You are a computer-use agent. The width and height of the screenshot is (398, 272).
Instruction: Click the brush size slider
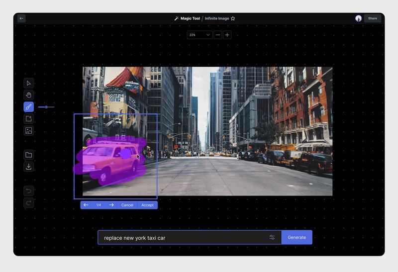click(x=46, y=107)
